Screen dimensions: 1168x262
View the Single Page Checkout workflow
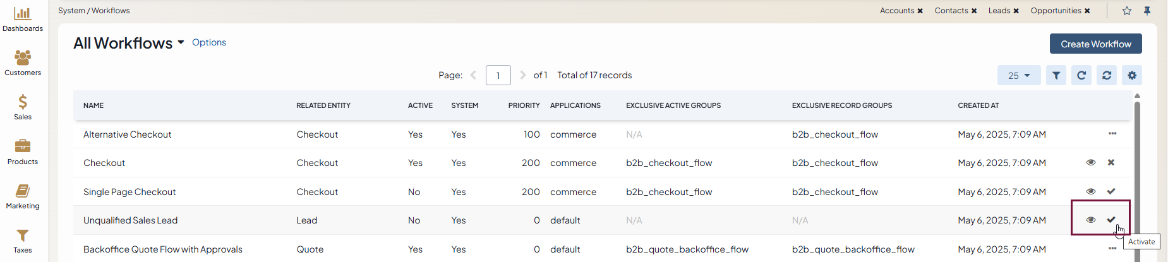[x=1091, y=191]
